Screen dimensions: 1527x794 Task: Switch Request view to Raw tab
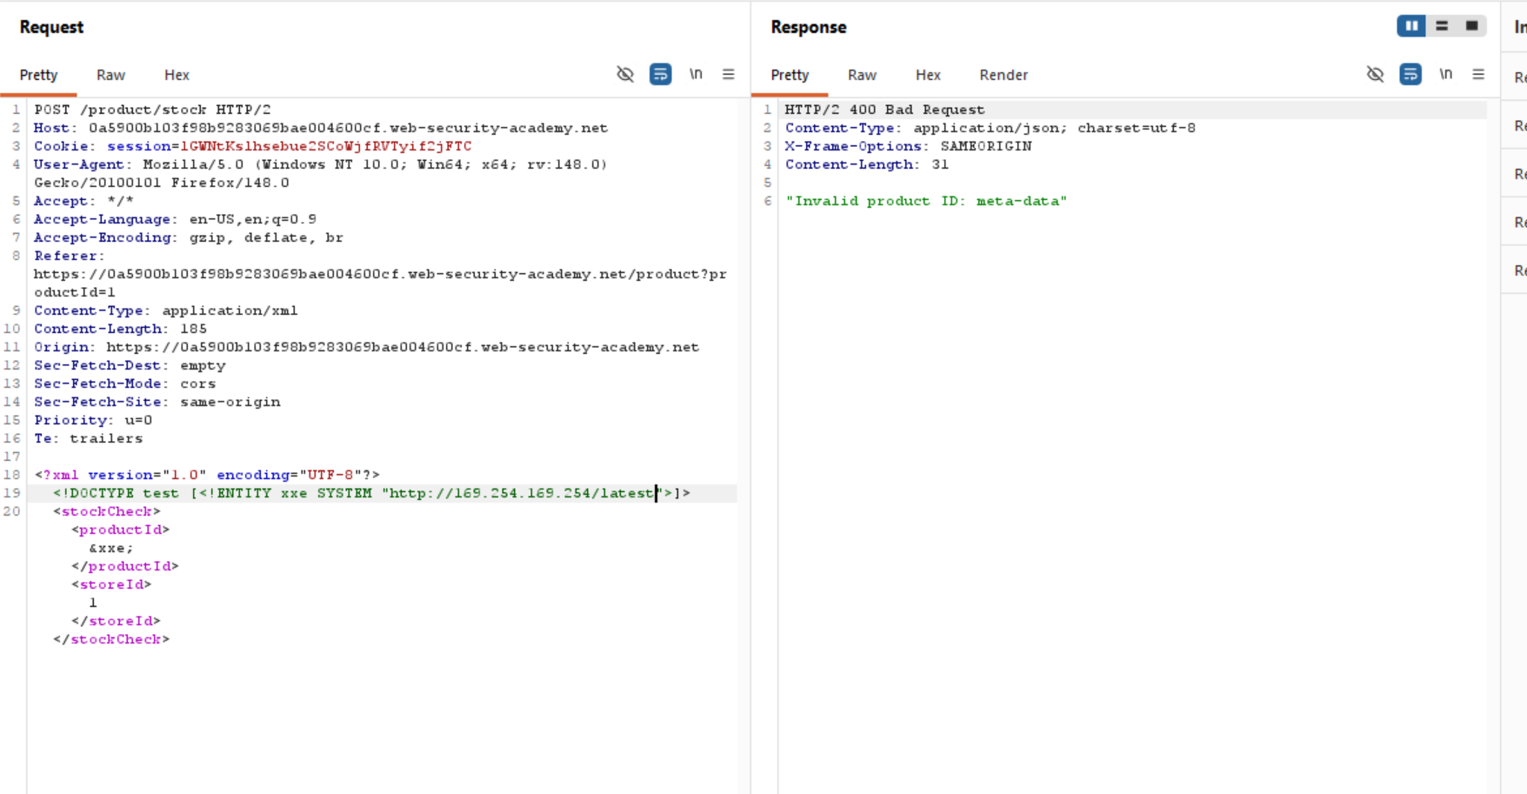[x=110, y=75]
